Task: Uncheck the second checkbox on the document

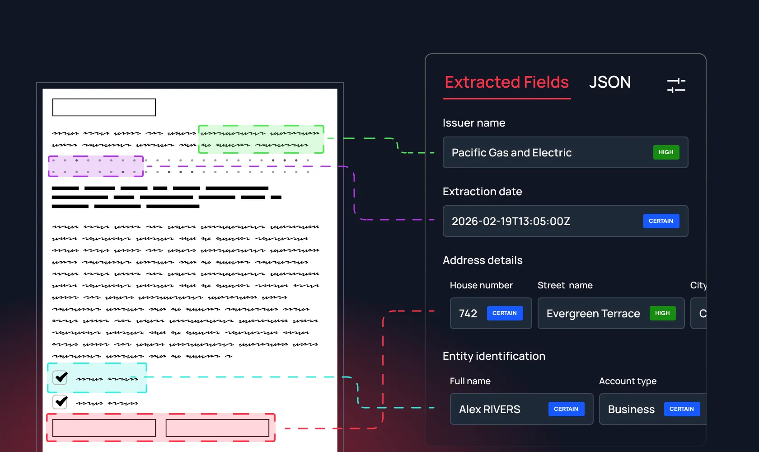Action: click(x=60, y=402)
